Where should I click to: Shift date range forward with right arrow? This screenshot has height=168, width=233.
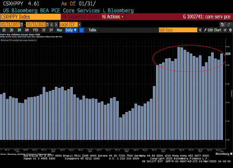[56, 24]
